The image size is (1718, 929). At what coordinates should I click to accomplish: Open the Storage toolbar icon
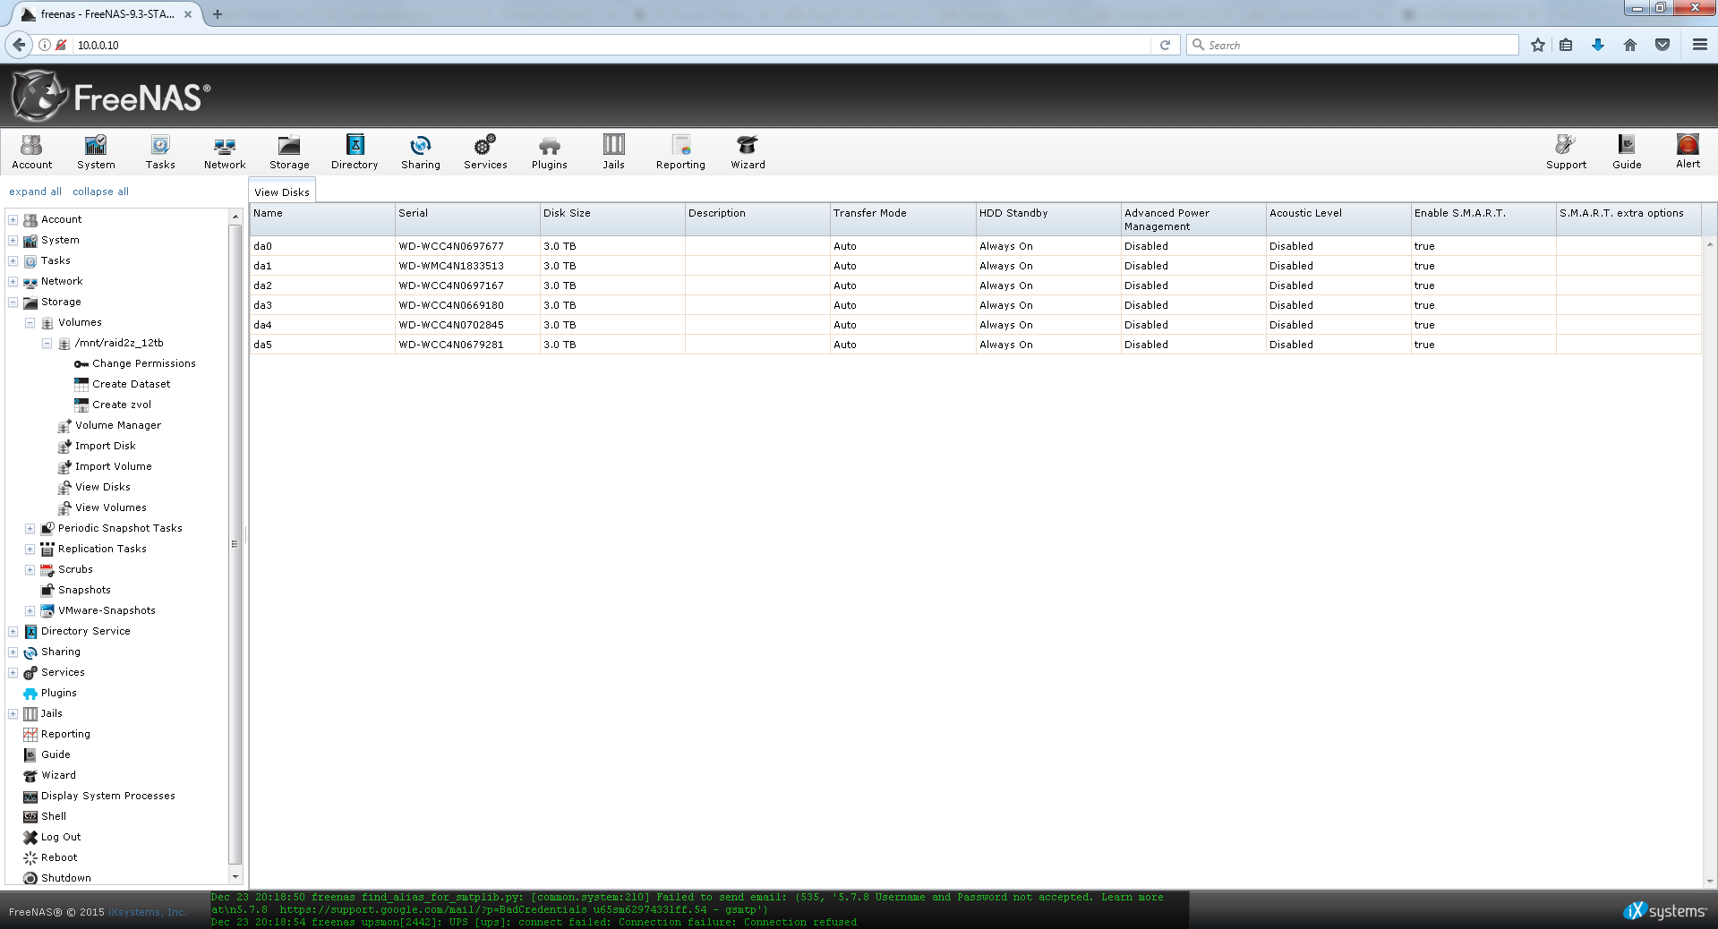click(289, 151)
